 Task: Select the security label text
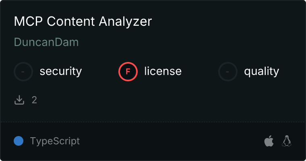point(61,72)
